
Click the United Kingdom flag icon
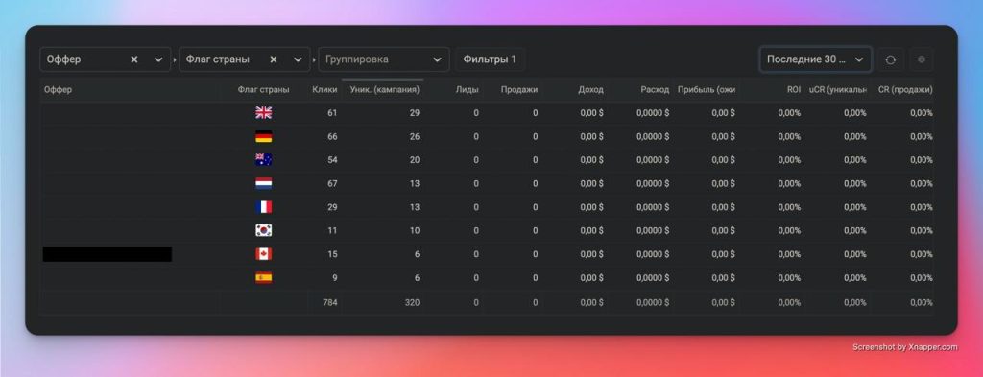(x=263, y=113)
